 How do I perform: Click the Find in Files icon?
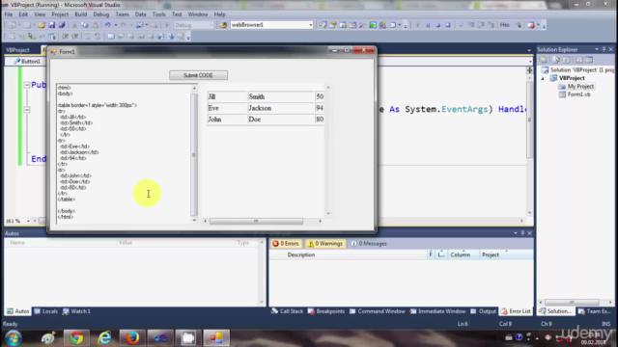point(223,25)
